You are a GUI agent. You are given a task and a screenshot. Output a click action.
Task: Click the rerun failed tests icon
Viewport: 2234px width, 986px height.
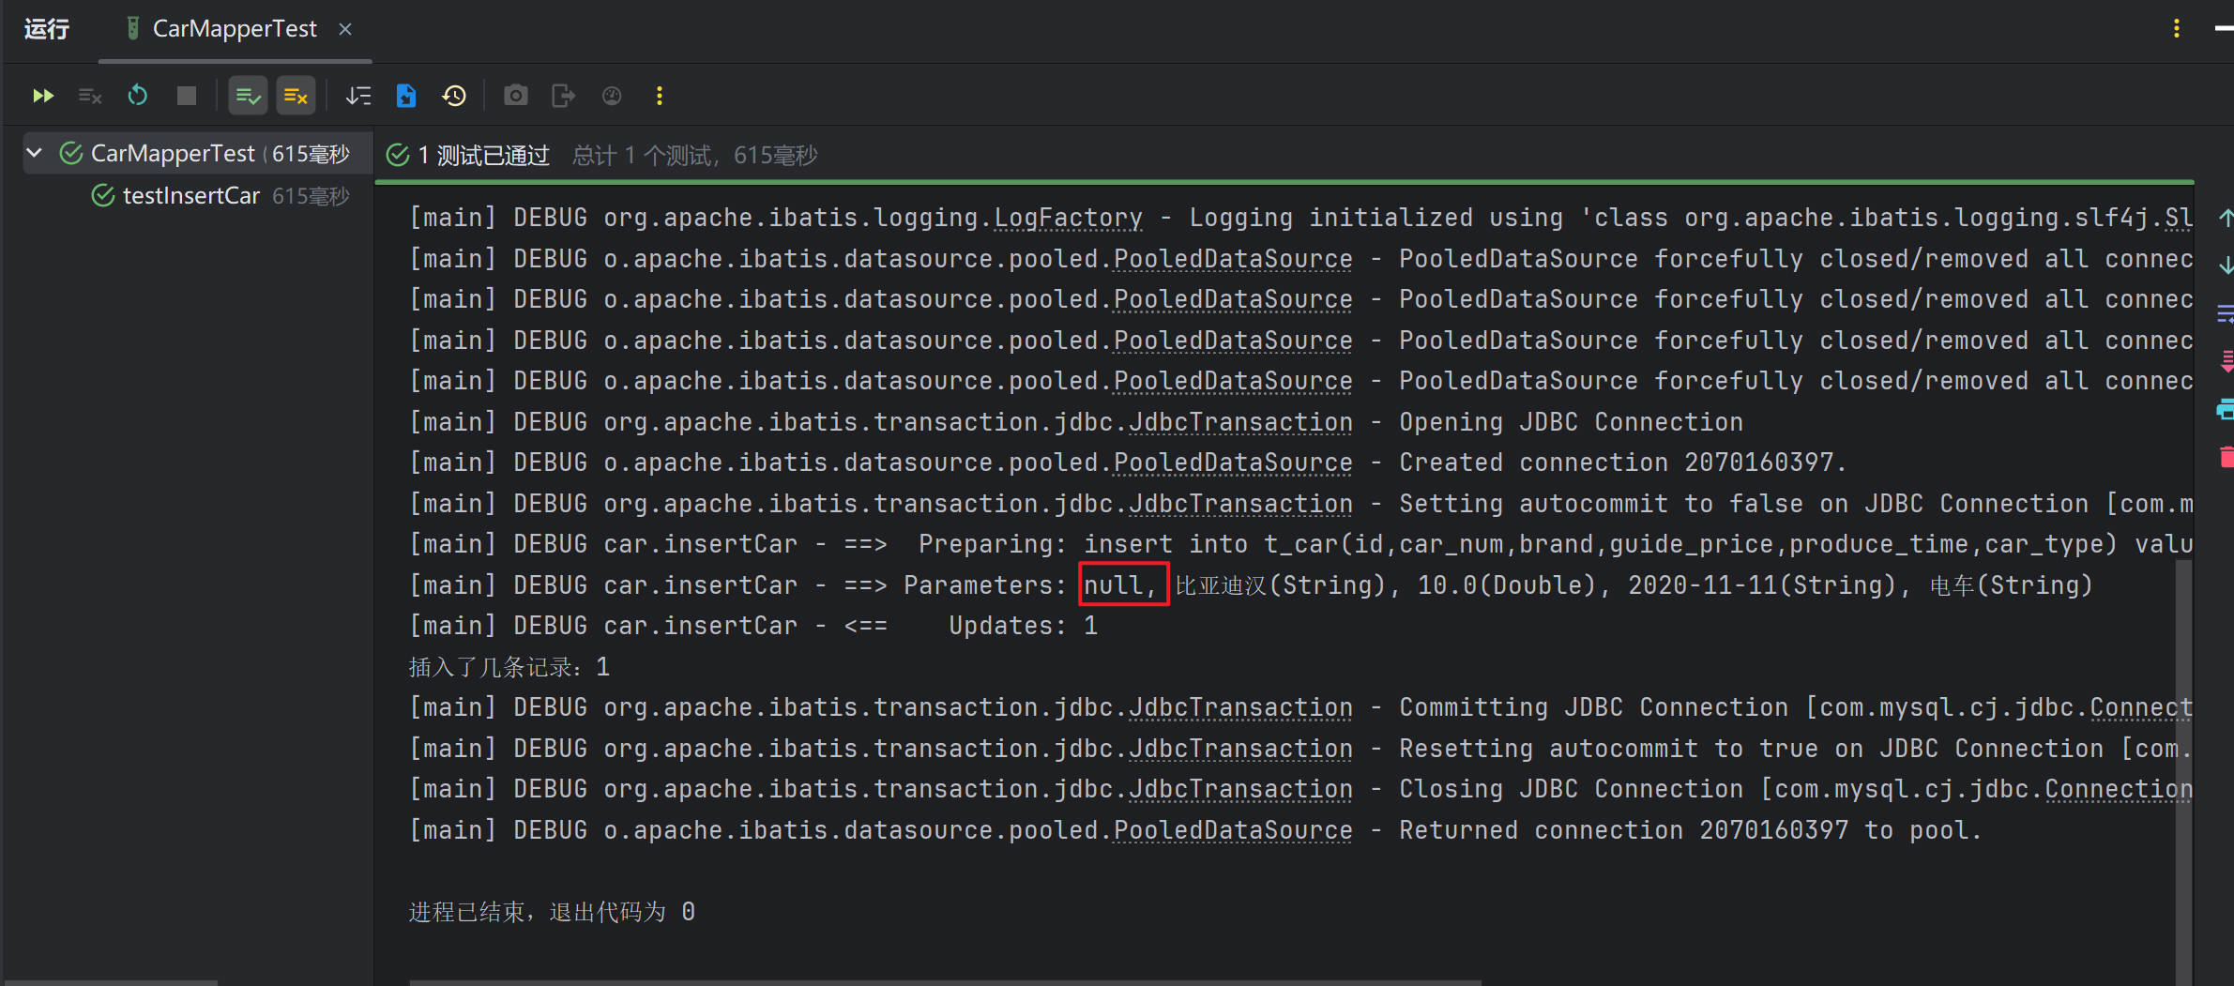click(90, 96)
